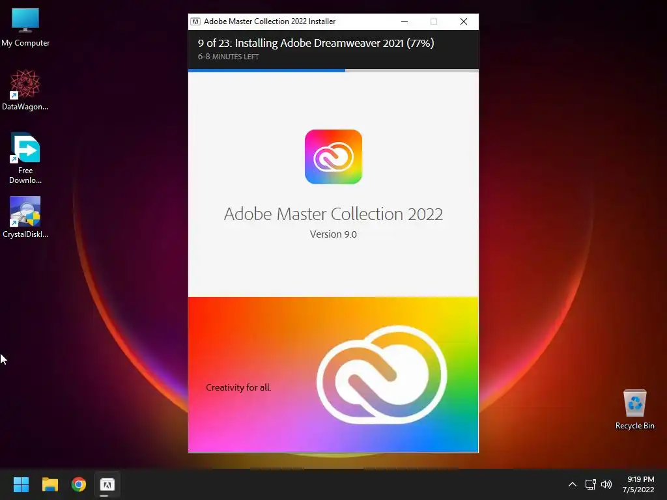The height and width of the screenshot is (500, 667).
Task: Select the DataWagon desktop shortcut
Action: pos(25,90)
